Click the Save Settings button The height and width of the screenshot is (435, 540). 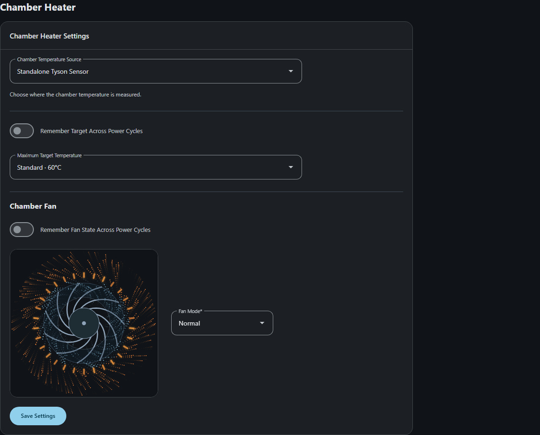point(38,416)
